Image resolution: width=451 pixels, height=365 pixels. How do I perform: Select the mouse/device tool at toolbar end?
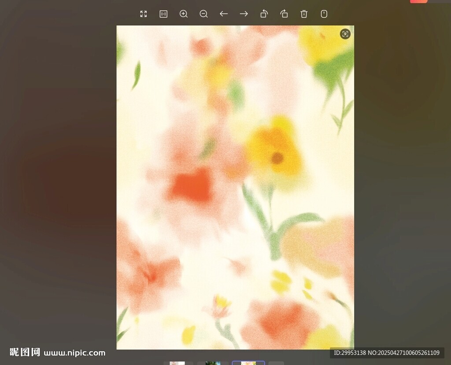324,14
